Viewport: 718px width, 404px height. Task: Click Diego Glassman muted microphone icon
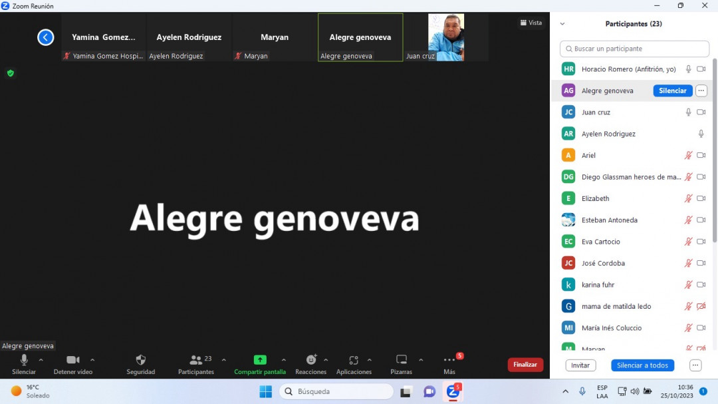pyautogui.click(x=688, y=177)
